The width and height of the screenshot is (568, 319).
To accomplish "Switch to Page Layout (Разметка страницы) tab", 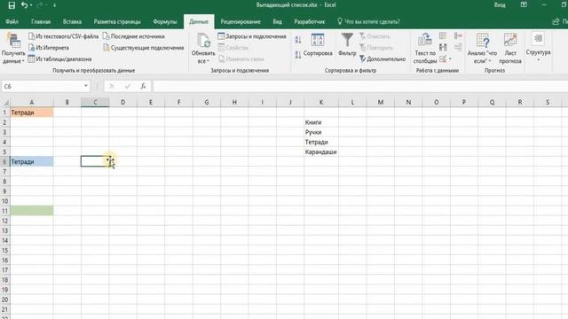I will 117,21.
